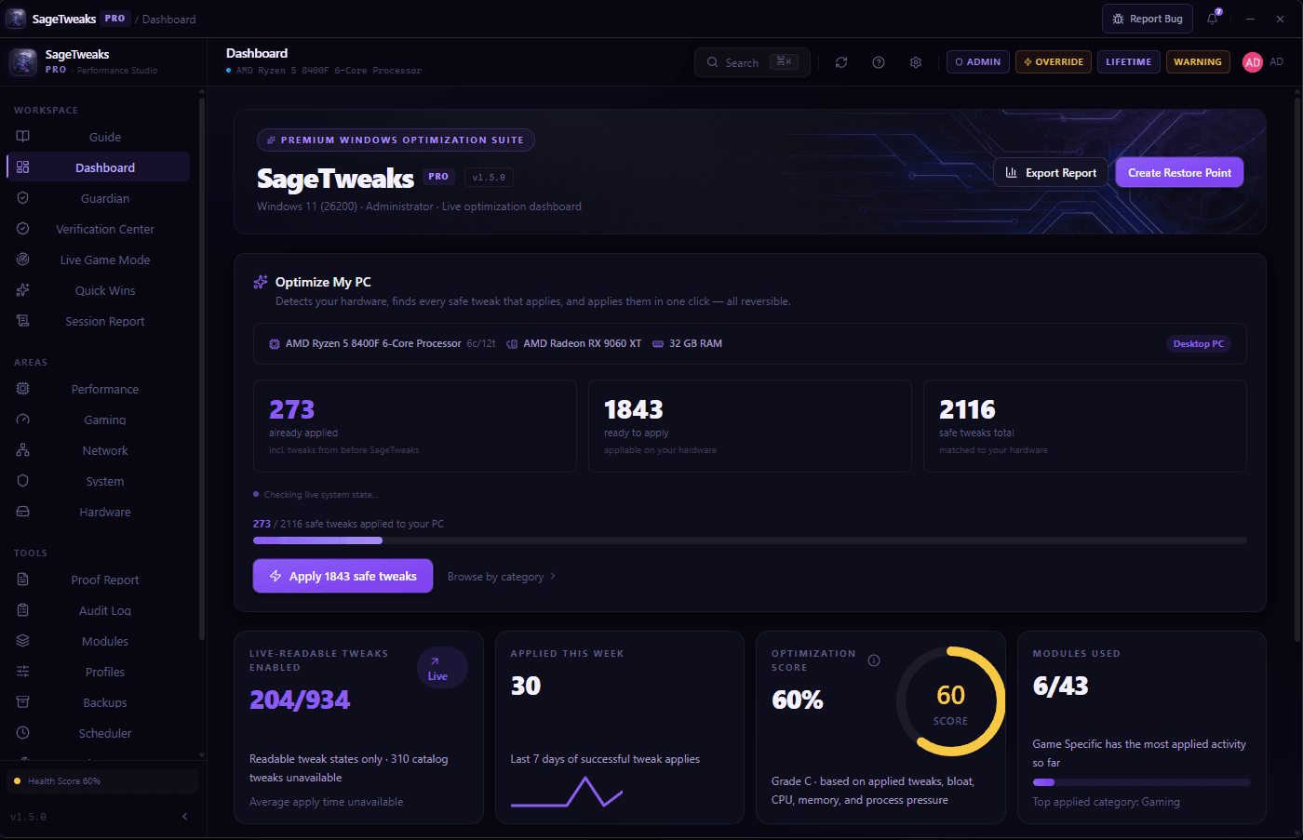Select the Performance area
The image size is (1303, 840).
[x=98, y=389]
